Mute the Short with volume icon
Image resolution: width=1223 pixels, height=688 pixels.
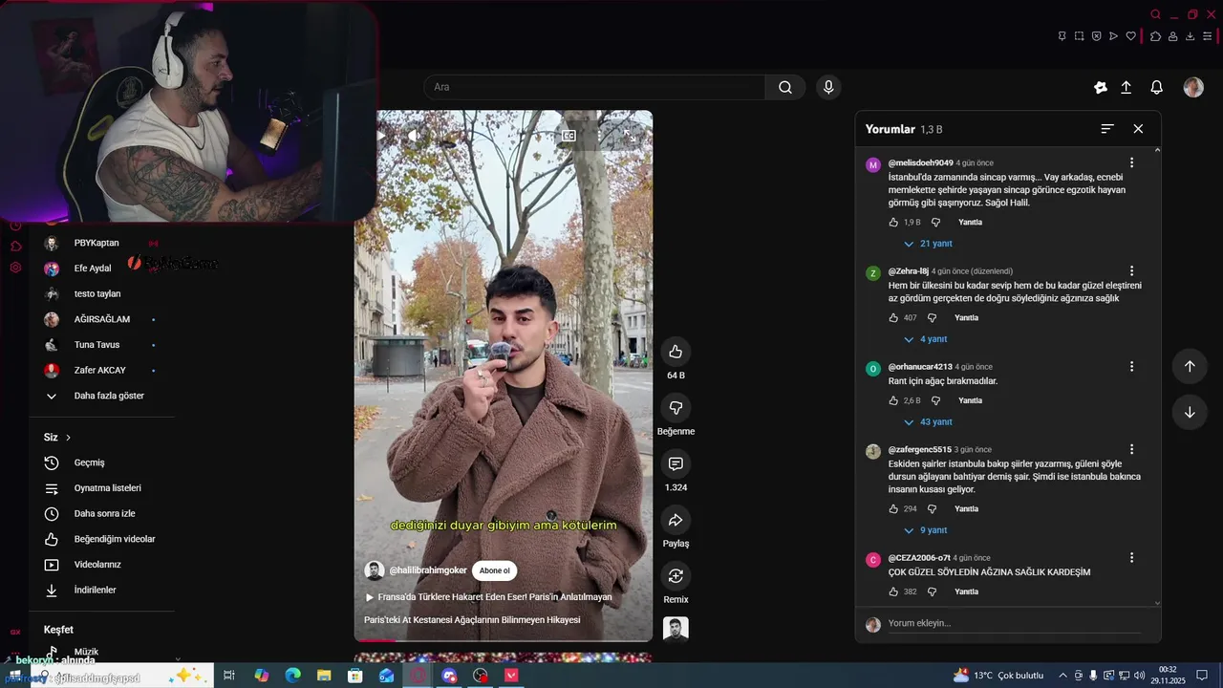(x=412, y=136)
